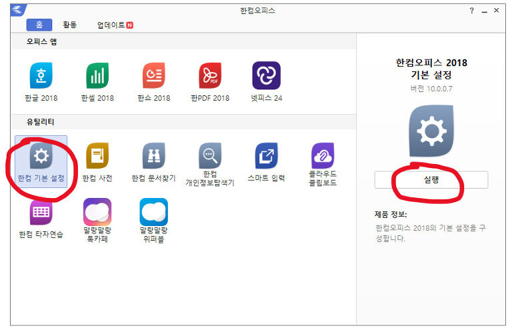Screen dimensions: 510x328
Task: Select the 한쇼 2018 presentation icon
Action: click(153, 75)
